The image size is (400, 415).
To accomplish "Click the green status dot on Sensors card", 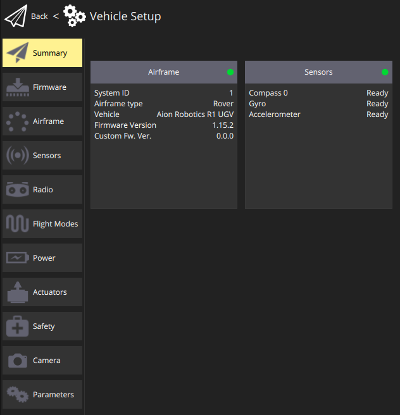I will pyautogui.click(x=385, y=72).
